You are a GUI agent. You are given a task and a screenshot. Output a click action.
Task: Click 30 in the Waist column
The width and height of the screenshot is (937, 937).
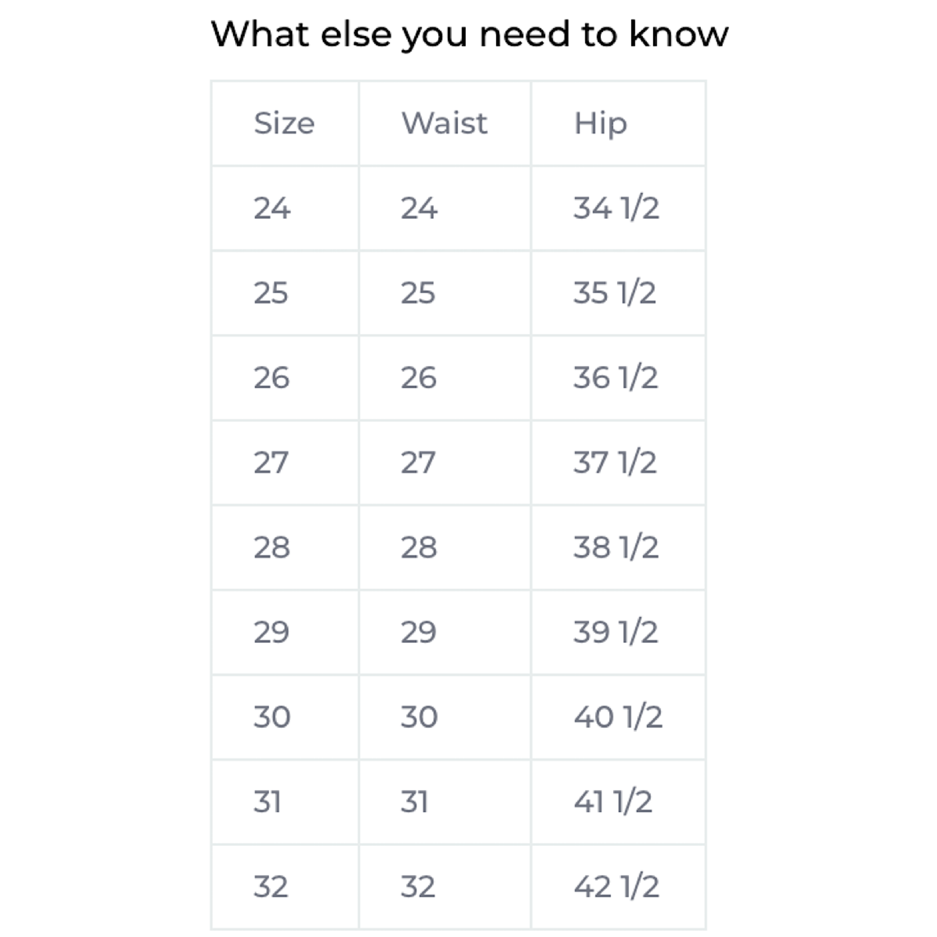click(x=419, y=717)
